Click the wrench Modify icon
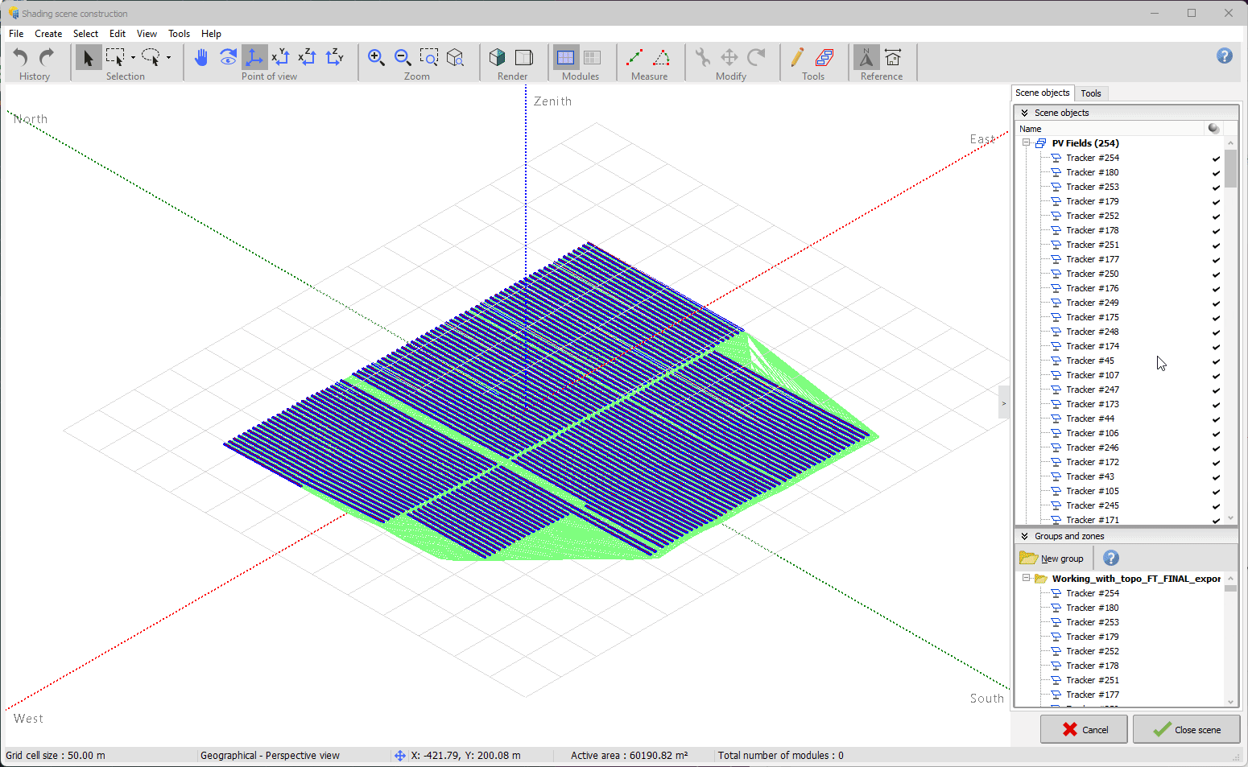 [x=703, y=57]
